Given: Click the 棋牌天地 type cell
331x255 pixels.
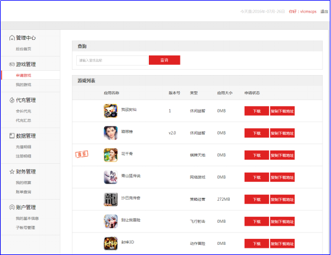Looking at the screenshot, I should [x=198, y=155].
